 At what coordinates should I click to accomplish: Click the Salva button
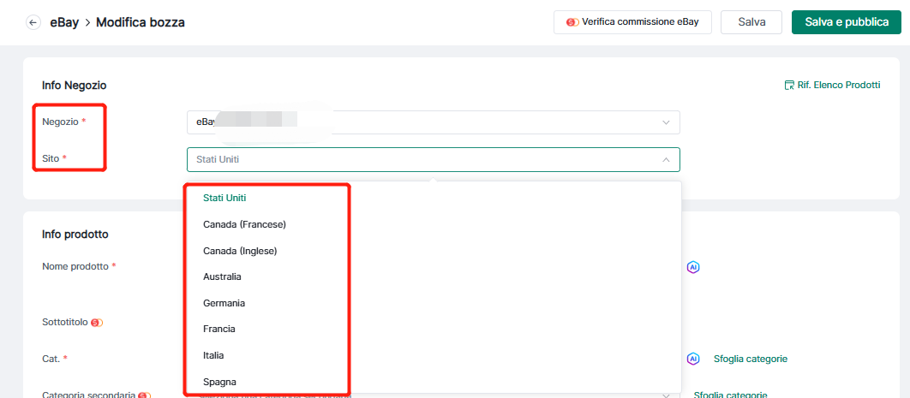pyautogui.click(x=751, y=22)
